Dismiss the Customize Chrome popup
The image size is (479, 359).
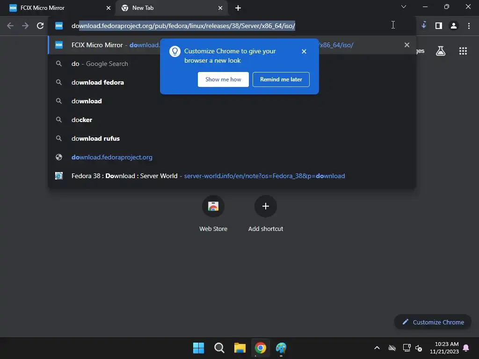(x=304, y=51)
